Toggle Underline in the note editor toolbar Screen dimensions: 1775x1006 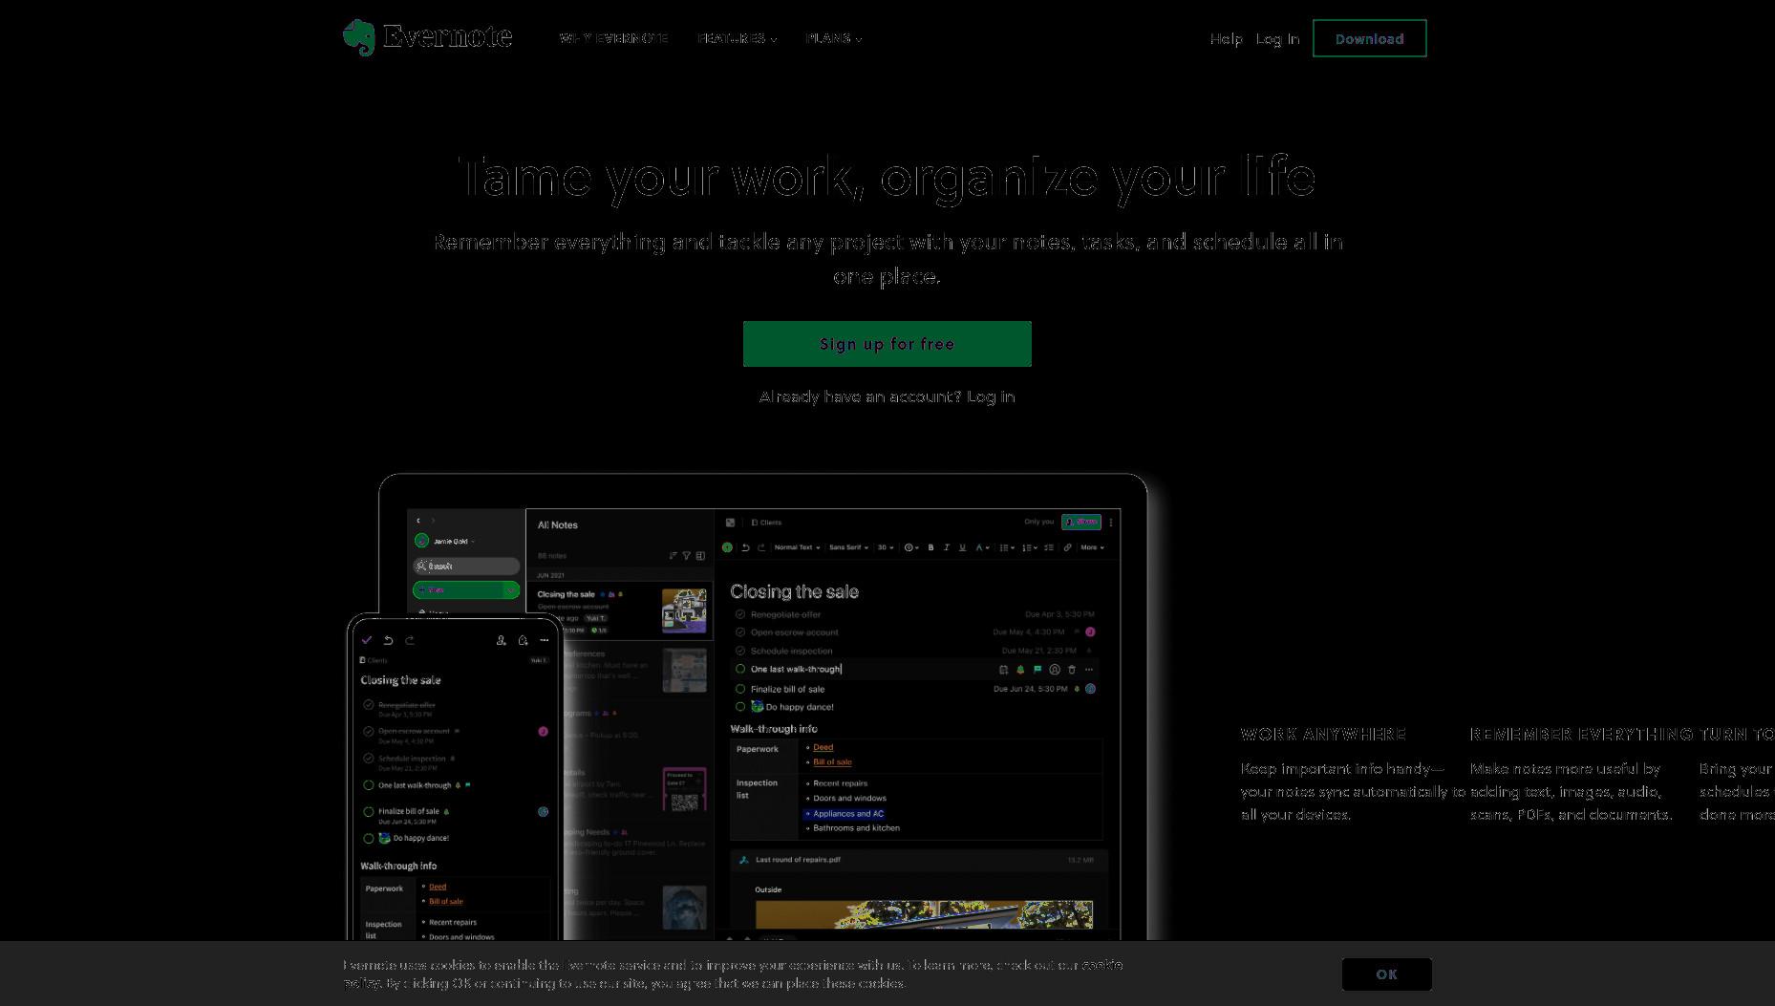point(962,547)
